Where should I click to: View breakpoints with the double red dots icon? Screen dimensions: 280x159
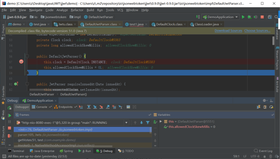click(x=9, y=136)
